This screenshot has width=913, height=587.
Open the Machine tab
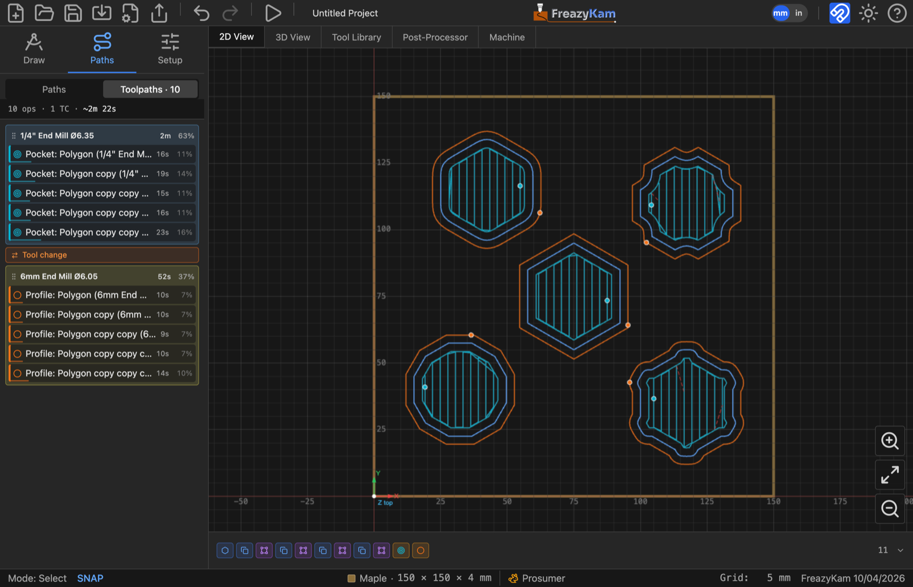click(x=507, y=37)
